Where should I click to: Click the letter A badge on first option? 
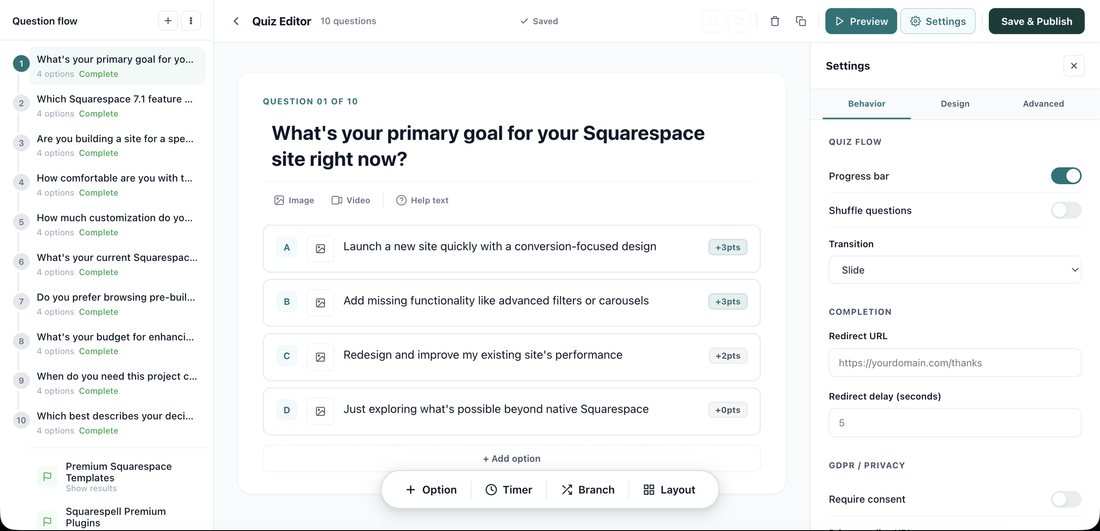point(286,247)
